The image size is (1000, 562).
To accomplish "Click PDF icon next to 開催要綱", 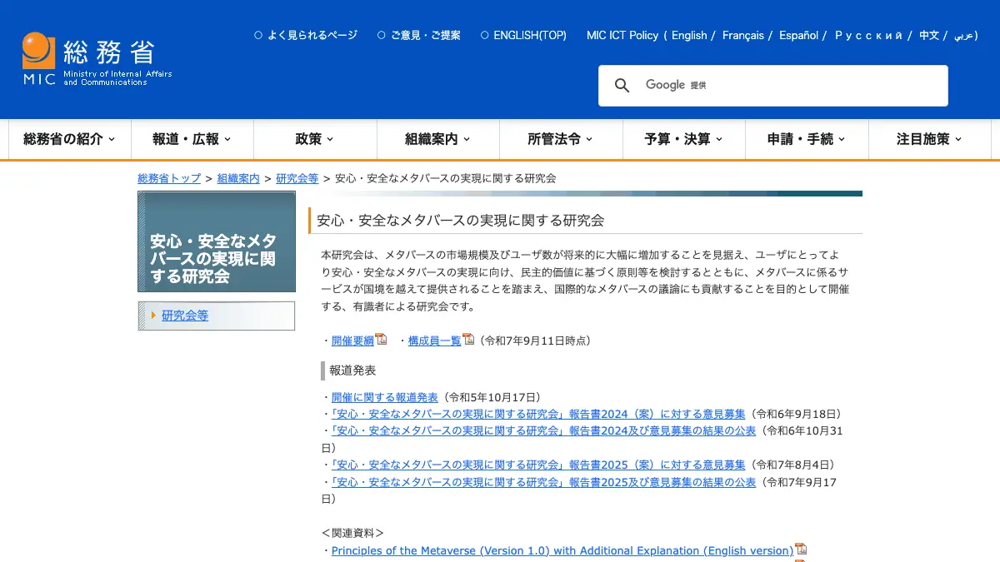I will (381, 340).
